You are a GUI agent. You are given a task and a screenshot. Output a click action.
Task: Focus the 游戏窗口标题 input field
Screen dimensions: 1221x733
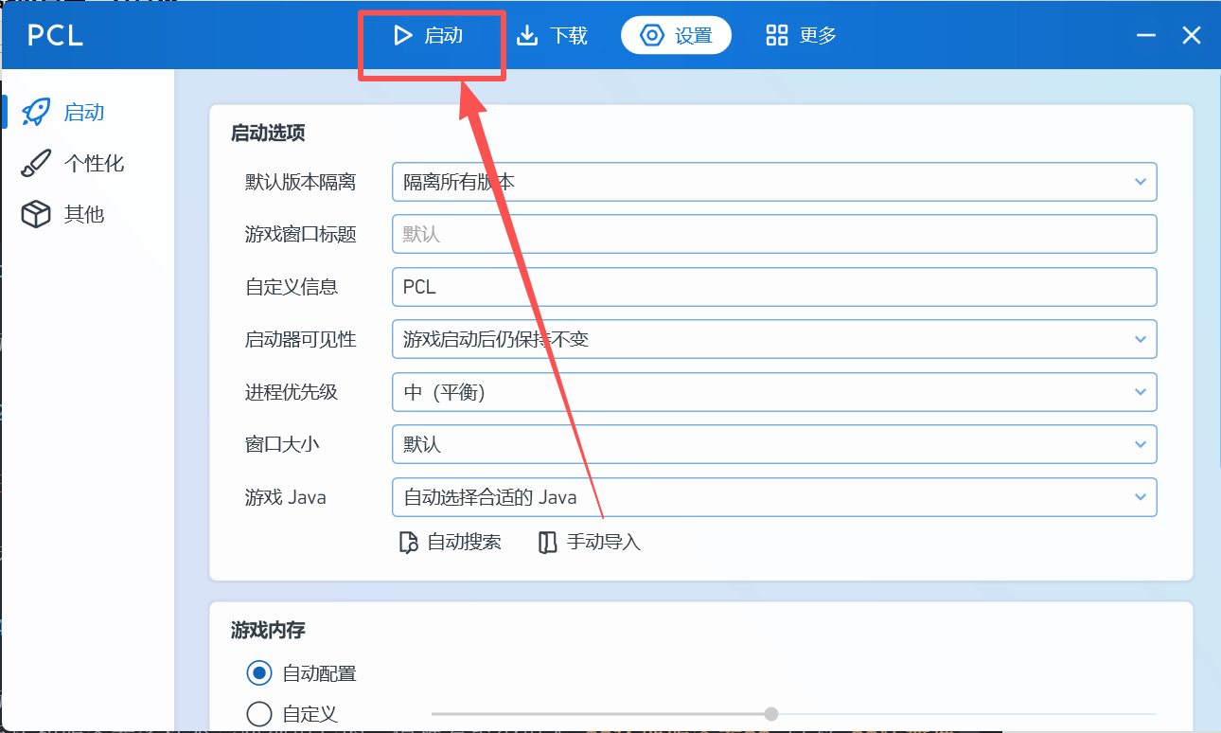[773, 234]
